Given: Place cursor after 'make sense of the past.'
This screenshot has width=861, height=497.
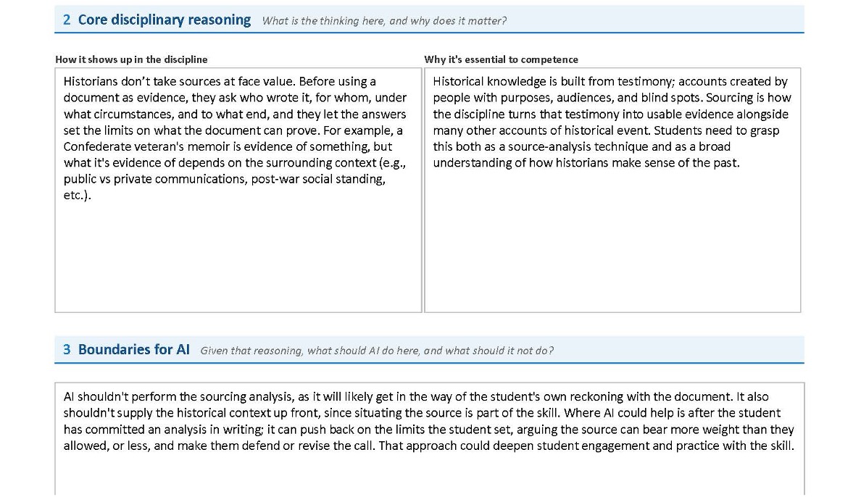Looking at the screenshot, I should click(x=740, y=163).
